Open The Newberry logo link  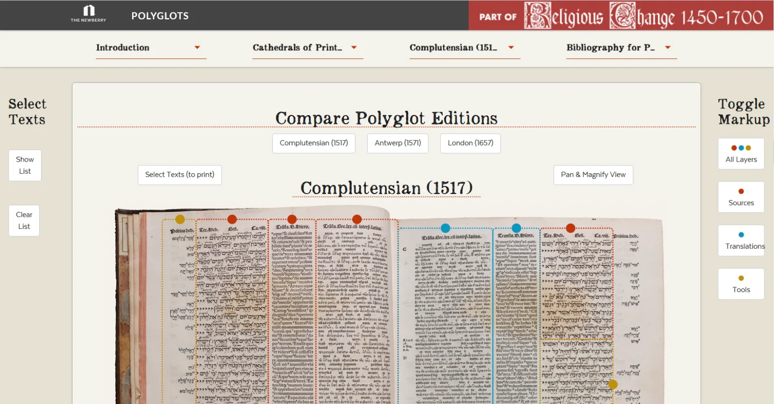click(x=89, y=14)
